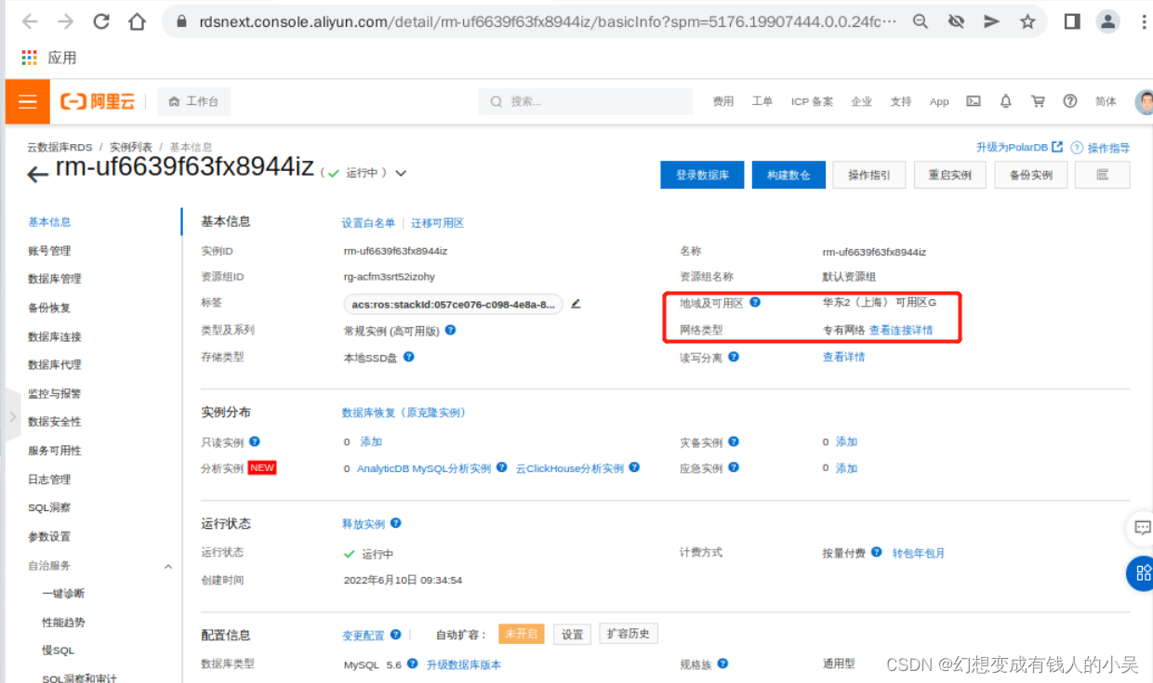Open the 工单 menu in top bar
1153x683 pixels.
tap(762, 101)
